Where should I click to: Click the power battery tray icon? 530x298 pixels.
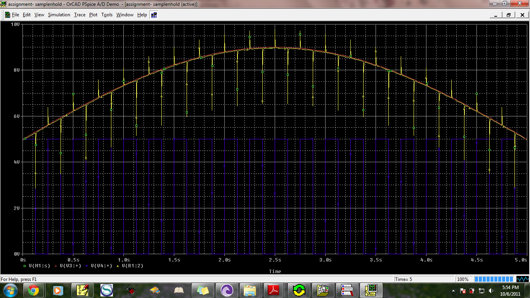coord(472,291)
